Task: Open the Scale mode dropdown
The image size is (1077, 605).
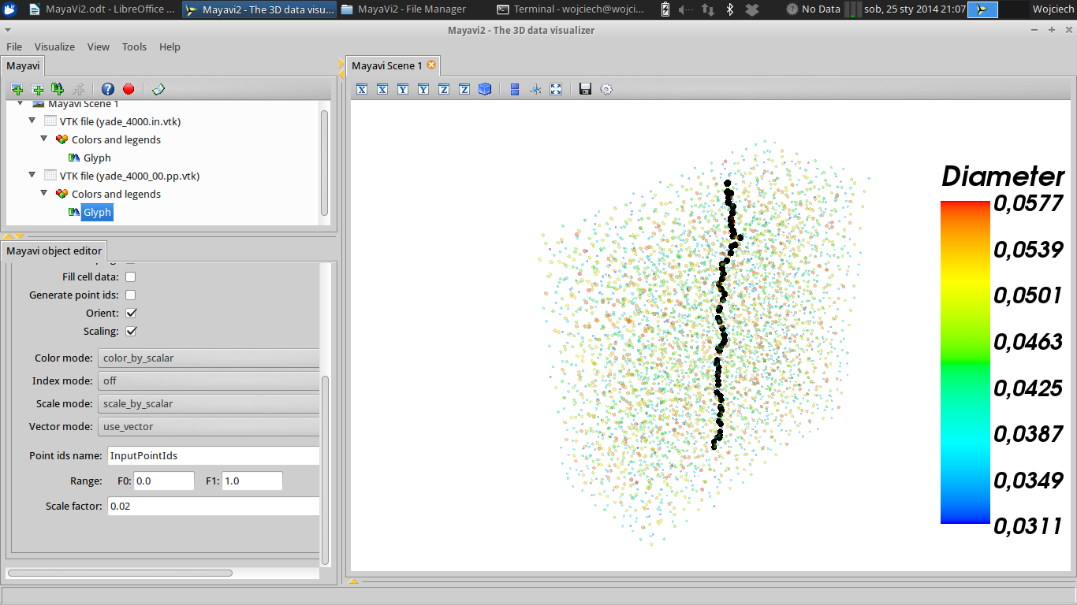Action: tap(208, 403)
